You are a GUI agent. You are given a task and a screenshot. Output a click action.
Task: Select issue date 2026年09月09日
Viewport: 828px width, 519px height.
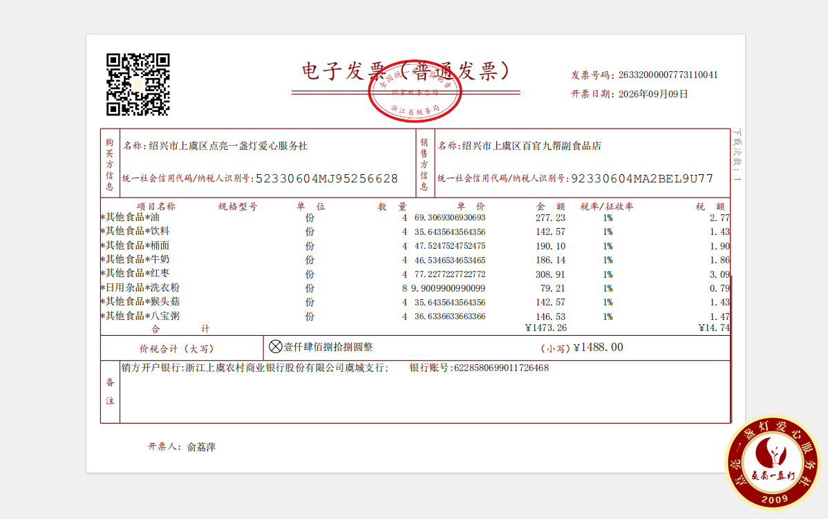pos(653,94)
